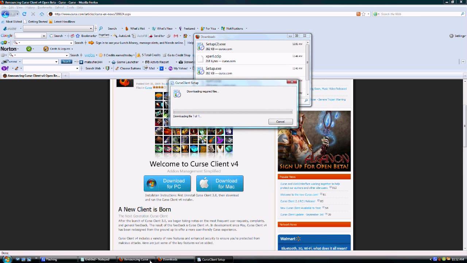Click the Yahoo! toolbar logo
This screenshot has height=263, width=467.
(5, 68)
